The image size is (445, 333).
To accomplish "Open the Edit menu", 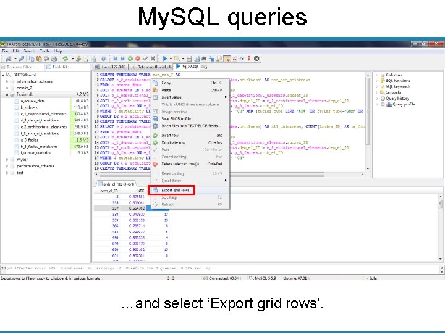I will [16, 51].
